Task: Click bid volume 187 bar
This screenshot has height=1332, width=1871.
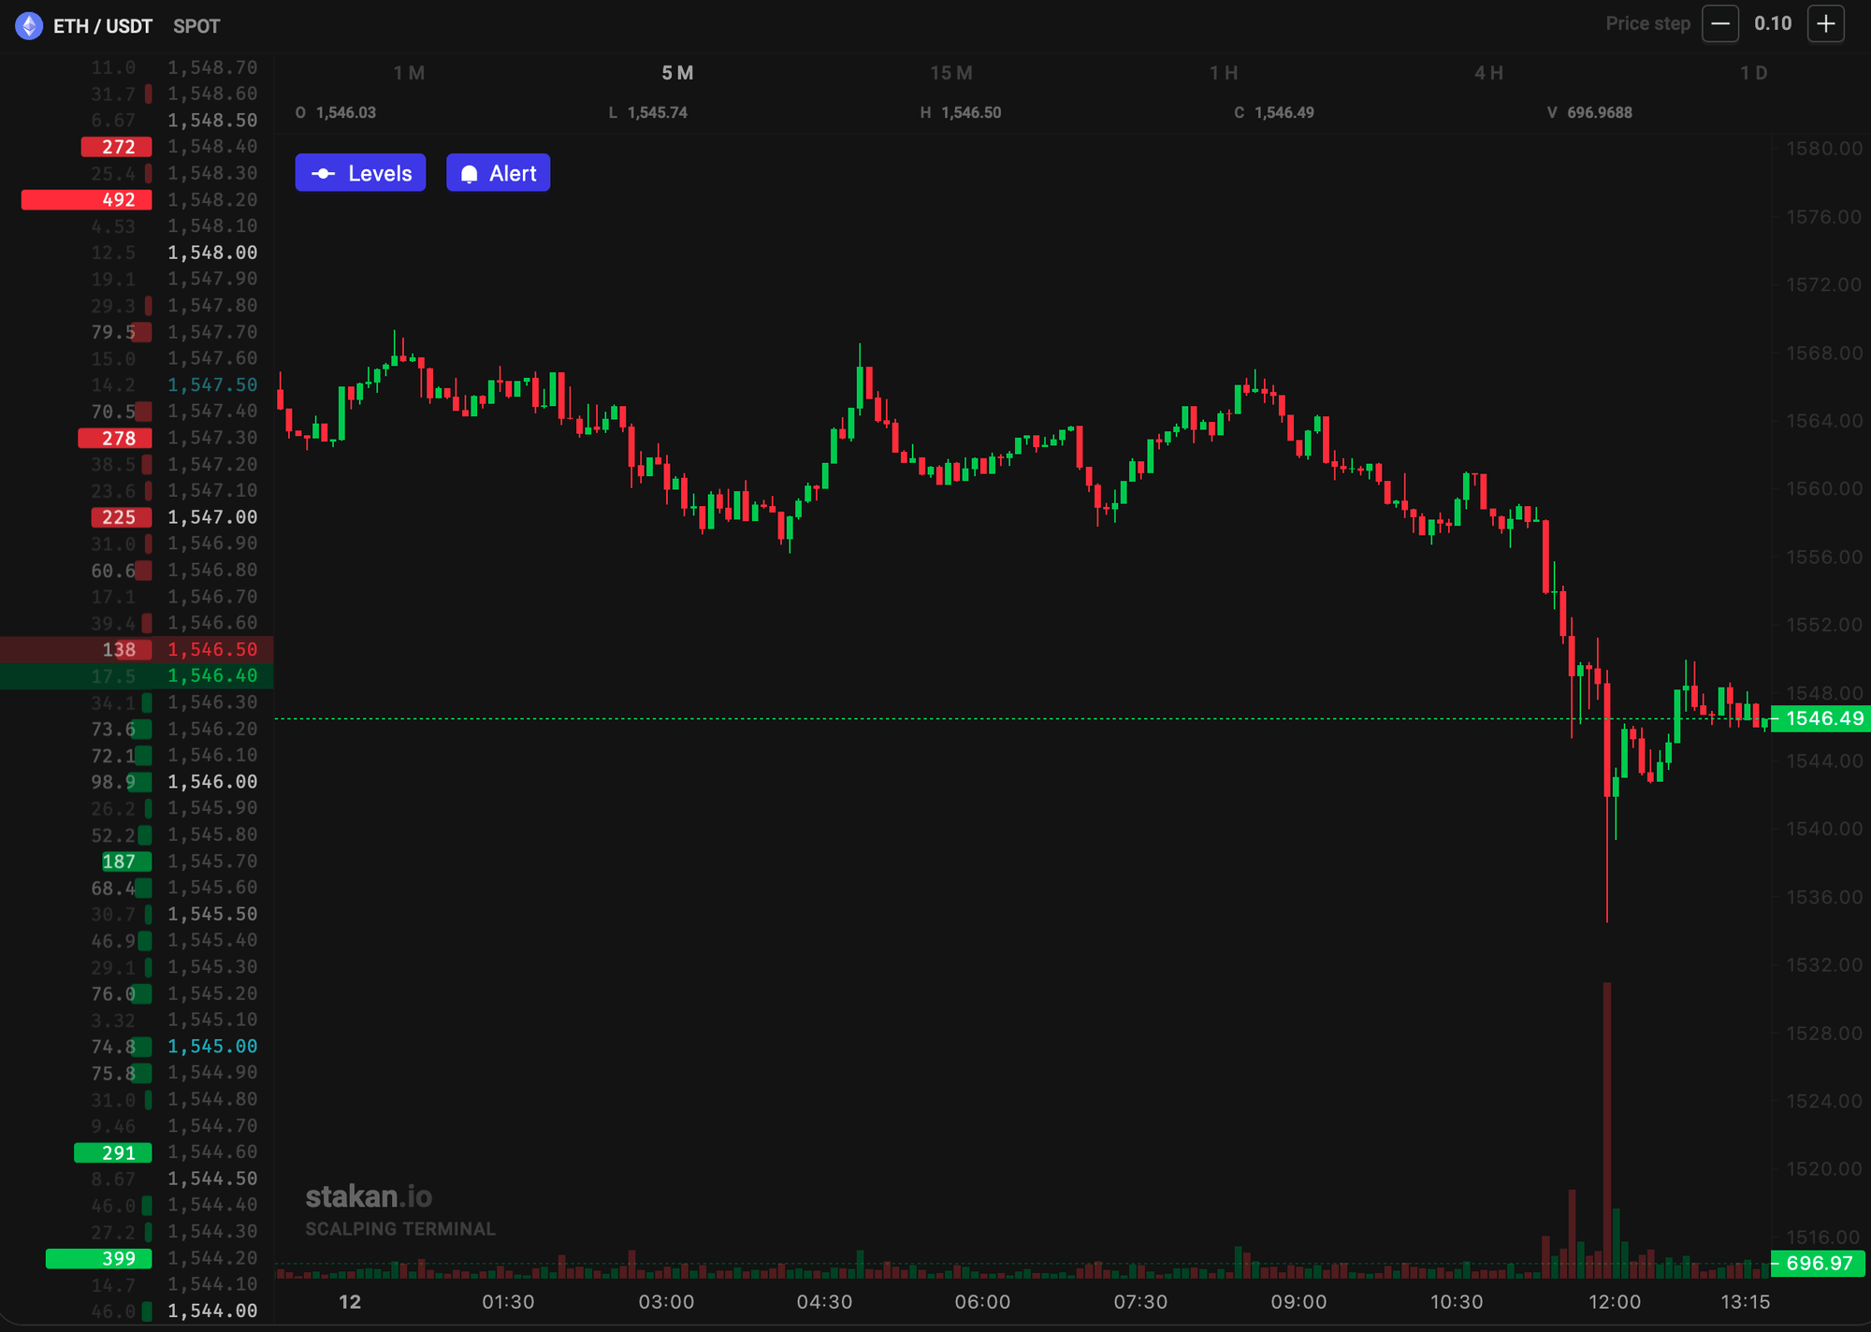Action: (126, 861)
